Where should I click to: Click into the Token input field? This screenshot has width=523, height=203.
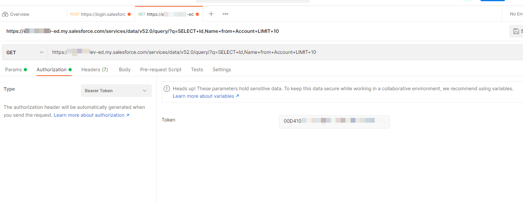[x=334, y=121]
